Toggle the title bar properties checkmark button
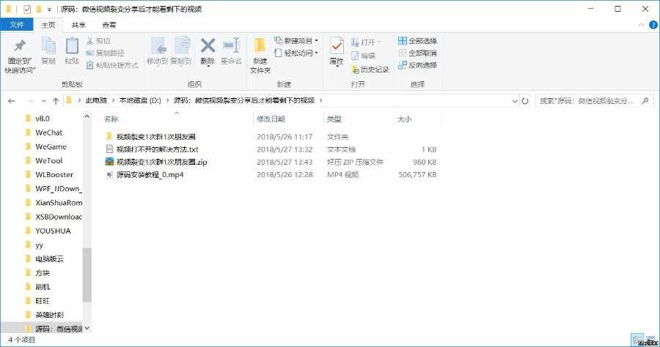The image size is (660, 347). (27, 9)
